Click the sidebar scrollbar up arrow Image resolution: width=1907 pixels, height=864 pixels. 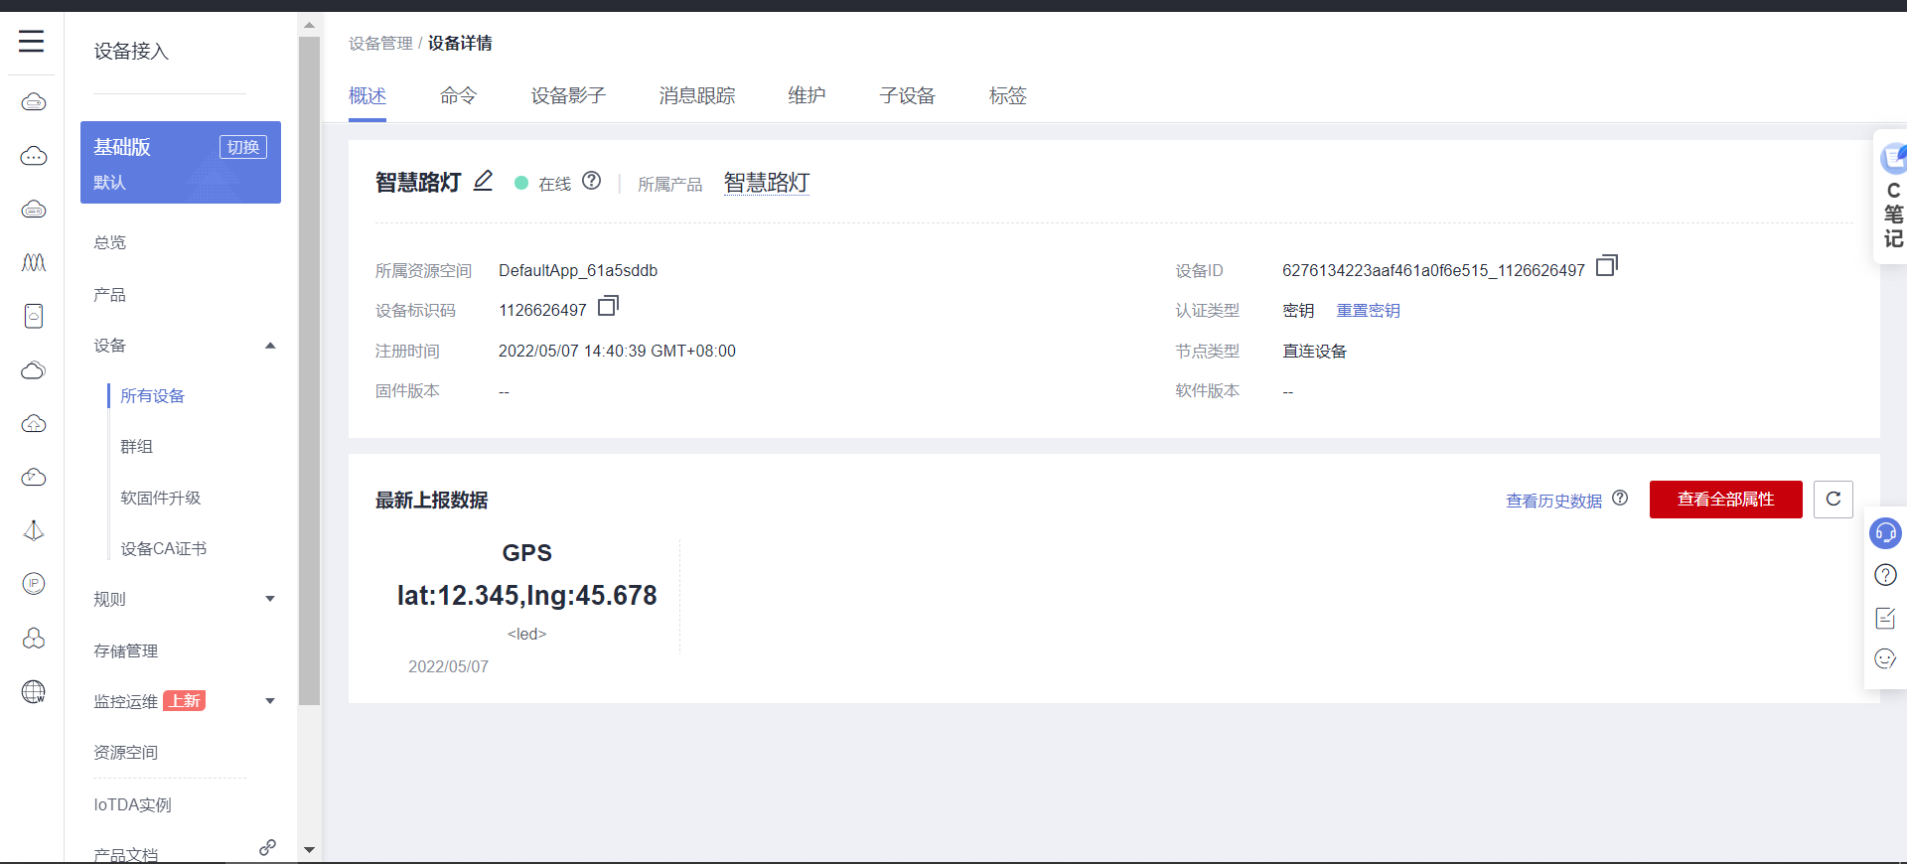click(x=309, y=25)
